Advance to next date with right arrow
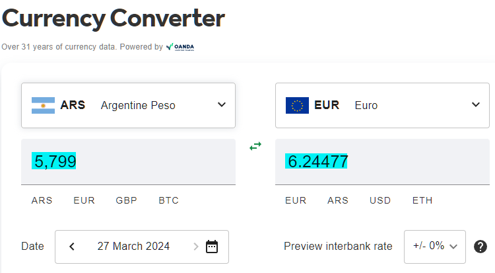495x273 pixels. [196, 247]
